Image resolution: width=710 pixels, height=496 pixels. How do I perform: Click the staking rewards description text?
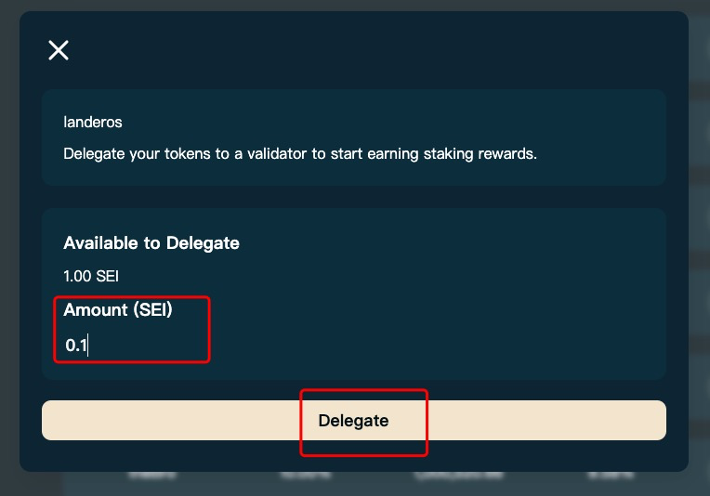coord(299,153)
